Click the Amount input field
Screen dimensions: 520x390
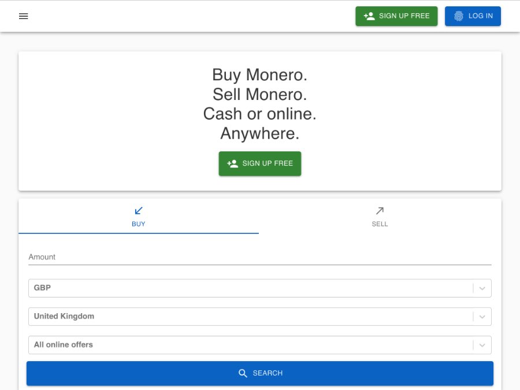(x=260, y=257)
